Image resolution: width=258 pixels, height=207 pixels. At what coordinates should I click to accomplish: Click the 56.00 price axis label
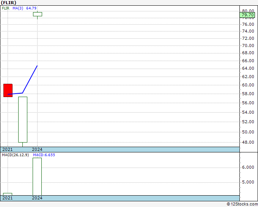click(248, 103)
